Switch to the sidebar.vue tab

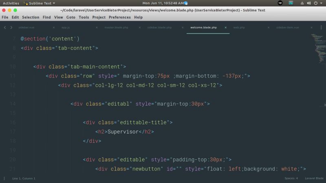pyautogui.click(x=26, y=27)
